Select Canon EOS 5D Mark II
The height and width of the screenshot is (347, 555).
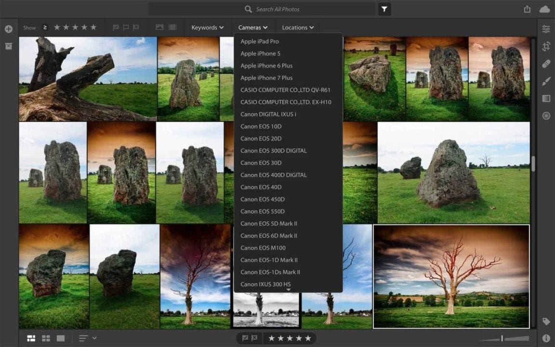coord(269,224)
